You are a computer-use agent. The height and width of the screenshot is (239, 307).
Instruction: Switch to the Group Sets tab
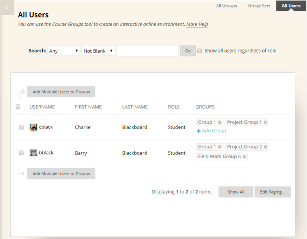[259, 6]
